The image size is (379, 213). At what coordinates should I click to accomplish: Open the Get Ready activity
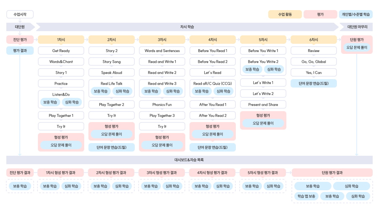[x=61, y=51]
